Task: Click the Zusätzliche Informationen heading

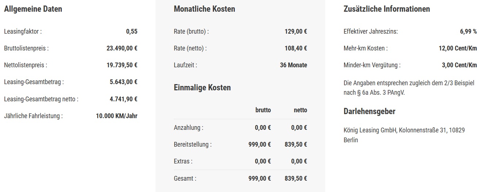Action: (x=387, y=9)
